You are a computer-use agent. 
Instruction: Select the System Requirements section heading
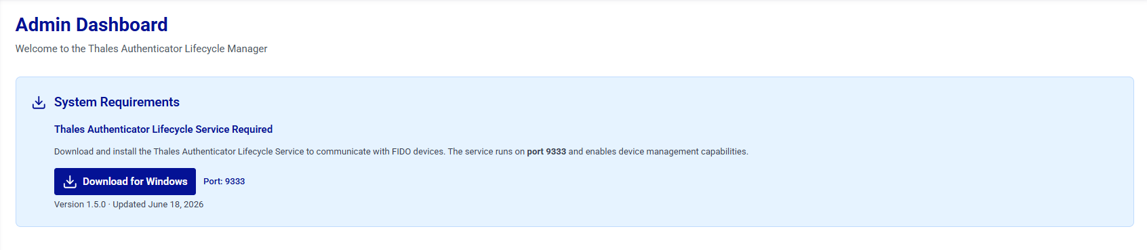coord(117,102)
